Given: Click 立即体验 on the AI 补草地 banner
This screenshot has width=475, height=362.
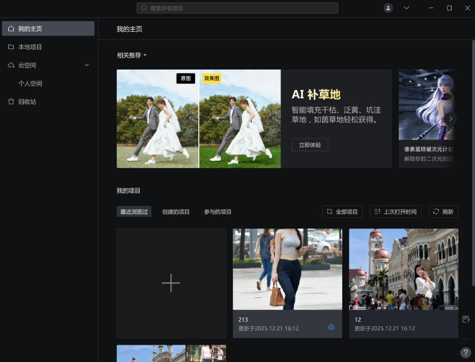Looking at the screenshot, I should [309, 145].
